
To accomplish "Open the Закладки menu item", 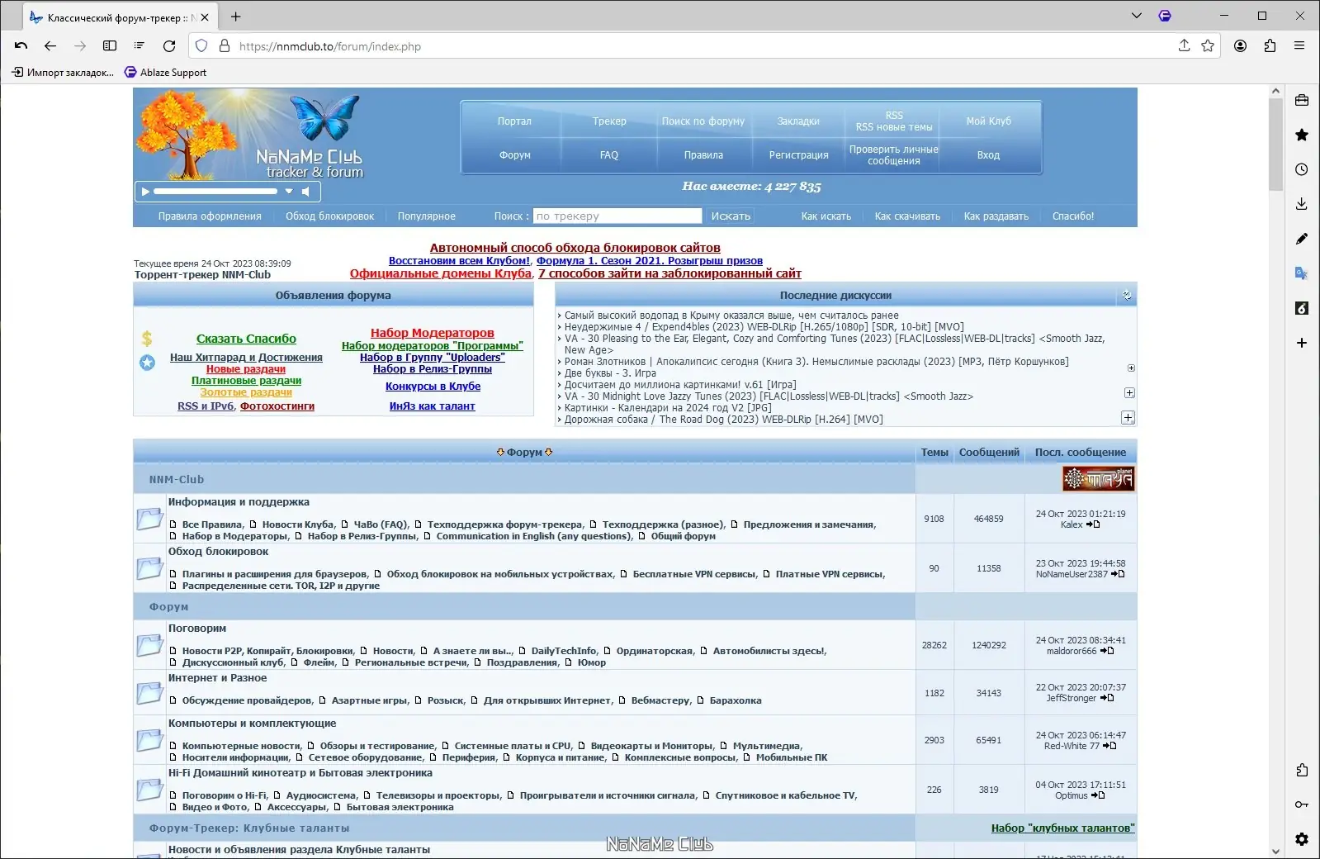I will pos(798,121).
